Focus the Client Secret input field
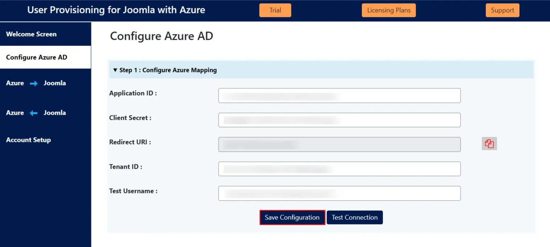The image size is (550, 247). (339, 120)
